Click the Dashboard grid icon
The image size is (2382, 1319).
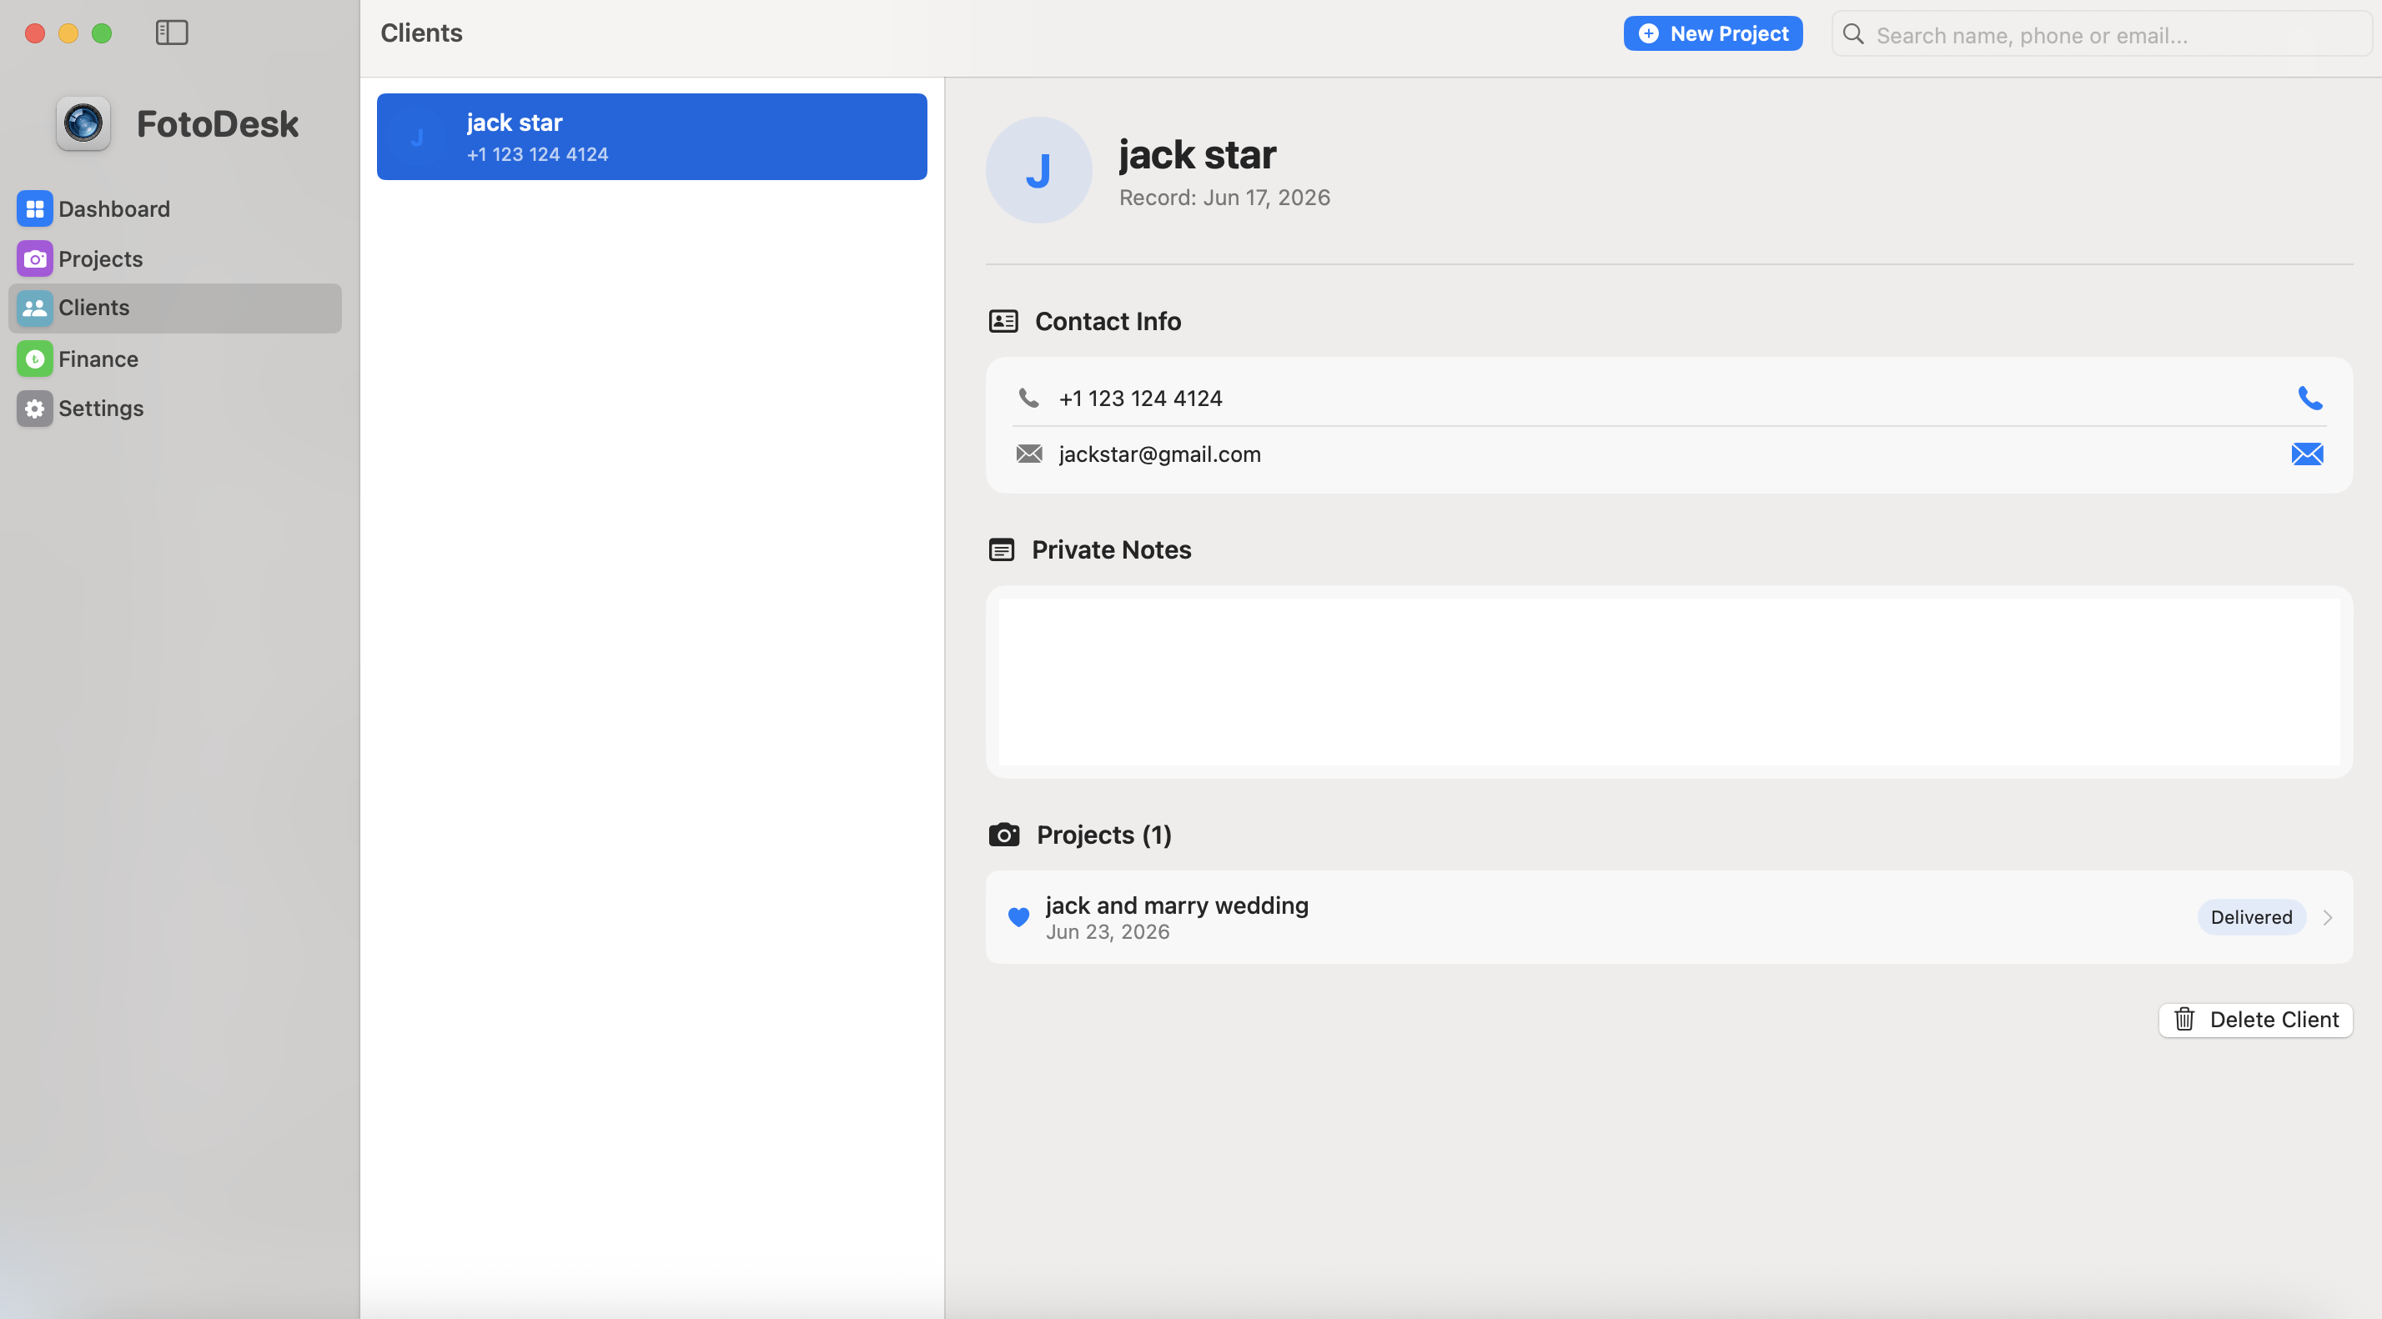pos(35,209)
